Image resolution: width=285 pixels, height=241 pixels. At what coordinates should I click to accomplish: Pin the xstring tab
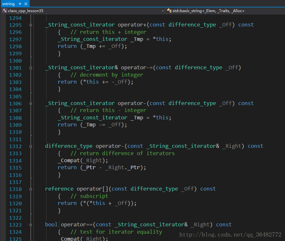pos(20,4)
